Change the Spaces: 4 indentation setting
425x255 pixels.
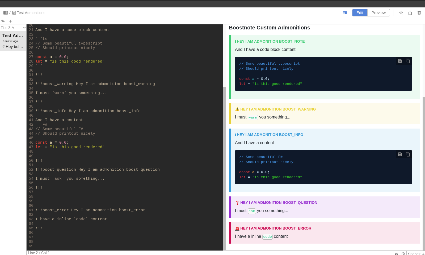coord(416,254)
